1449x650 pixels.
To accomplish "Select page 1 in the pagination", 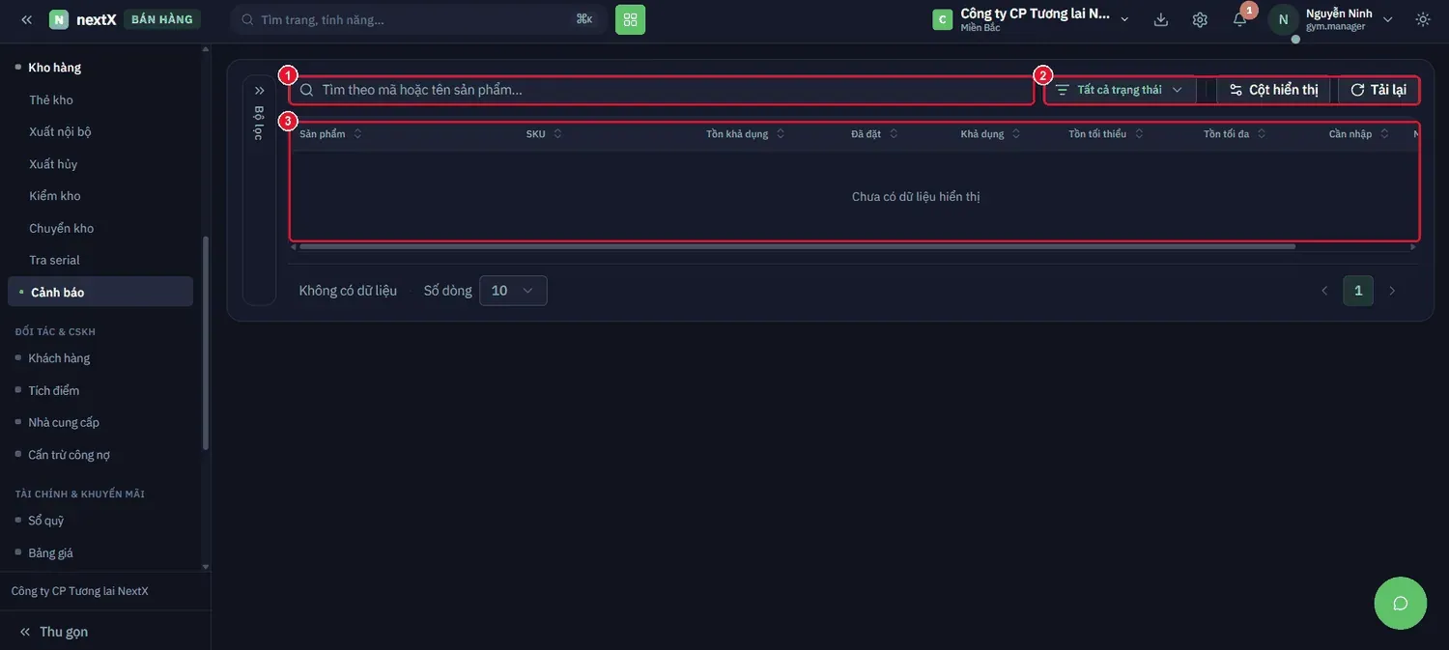I will pos(1358,291).
